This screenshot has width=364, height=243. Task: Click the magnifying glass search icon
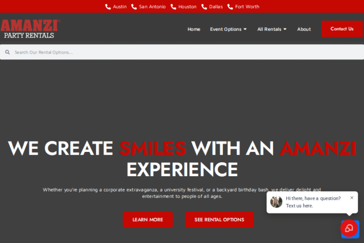8,52
